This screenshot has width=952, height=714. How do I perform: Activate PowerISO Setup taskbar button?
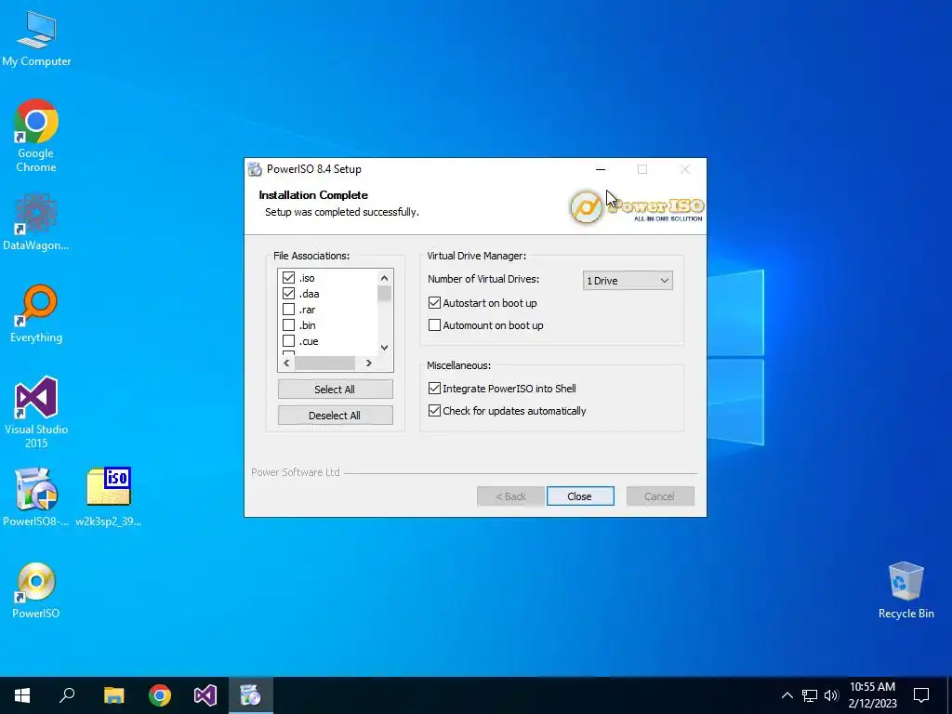(251, 695)
